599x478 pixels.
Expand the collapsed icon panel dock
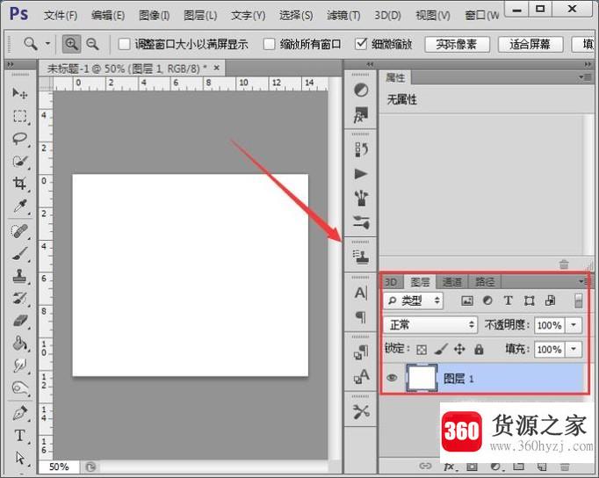click(370, 64)
